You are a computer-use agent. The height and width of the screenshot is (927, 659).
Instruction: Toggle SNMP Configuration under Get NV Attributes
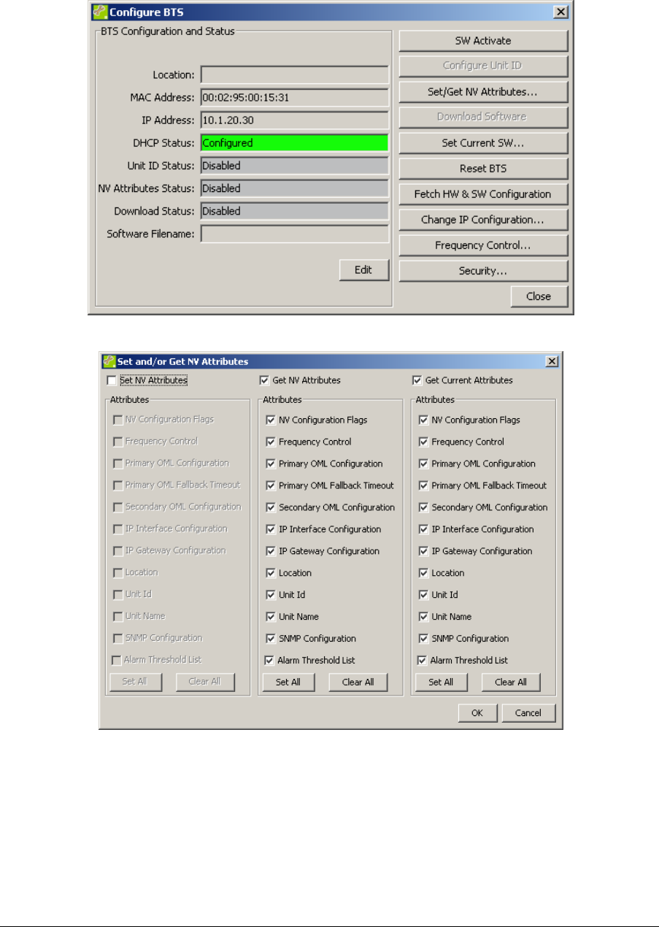click(x=271, y=639)
